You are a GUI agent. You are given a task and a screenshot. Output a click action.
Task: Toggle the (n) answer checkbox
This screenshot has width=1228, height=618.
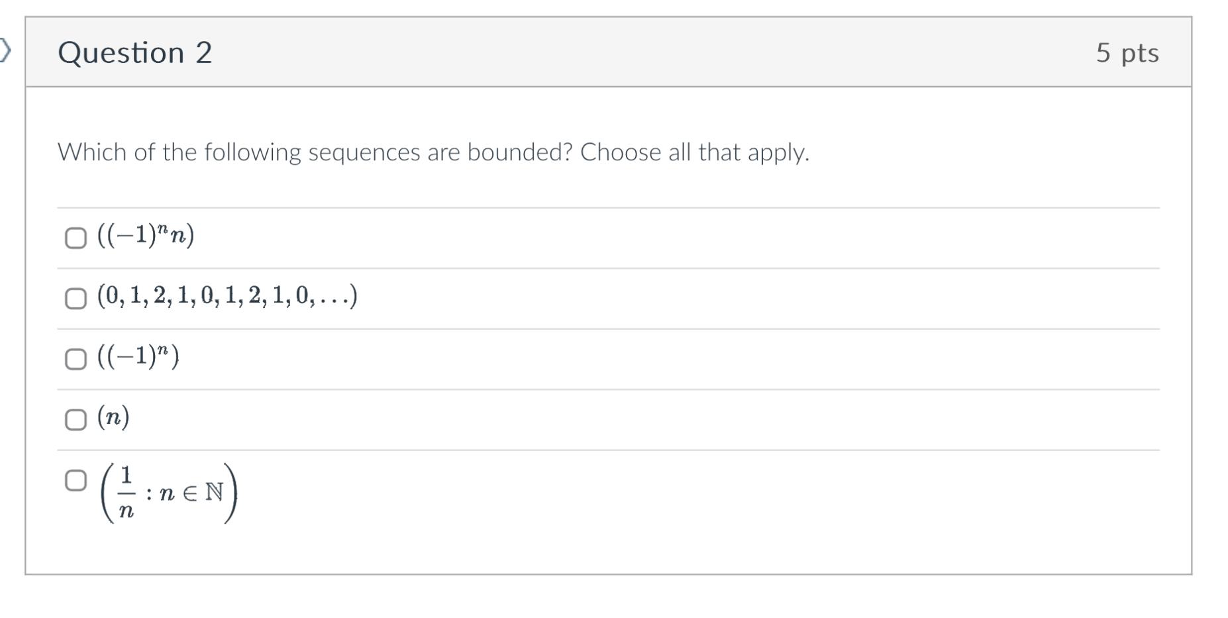pyautogui.click(x=76, y=419)
